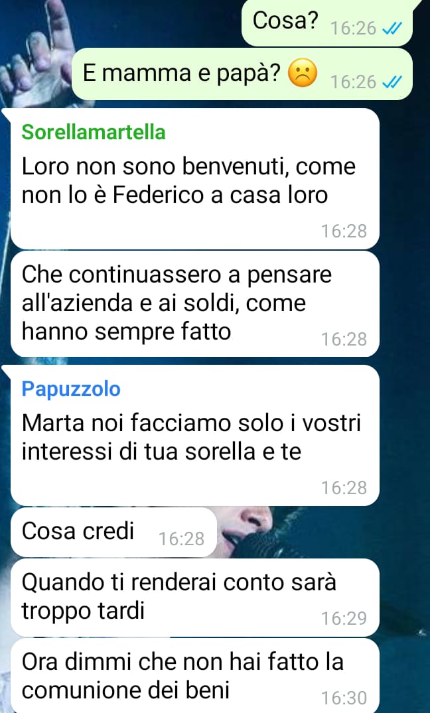Tap the 'Ora dimmi che non hai fatto' message
430x713 pixels.
click(x=194, y=676)
